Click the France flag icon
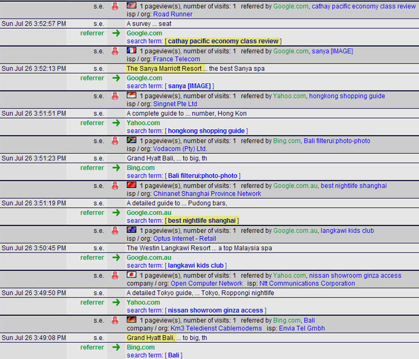The height and width of the screenshot is (359, 419). (132, 50)
